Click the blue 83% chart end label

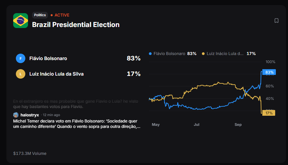pos(269,72)
